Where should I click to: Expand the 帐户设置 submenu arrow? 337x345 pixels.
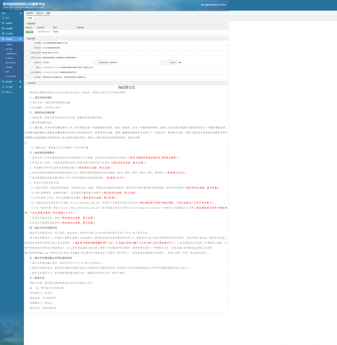20,87
